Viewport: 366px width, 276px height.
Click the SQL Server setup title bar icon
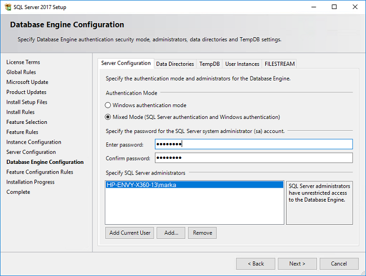click(x=8, y=7)
